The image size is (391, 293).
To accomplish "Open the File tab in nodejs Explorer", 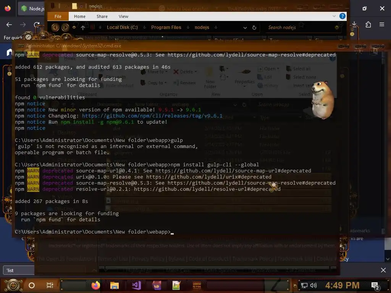I will tap(58, 16).
